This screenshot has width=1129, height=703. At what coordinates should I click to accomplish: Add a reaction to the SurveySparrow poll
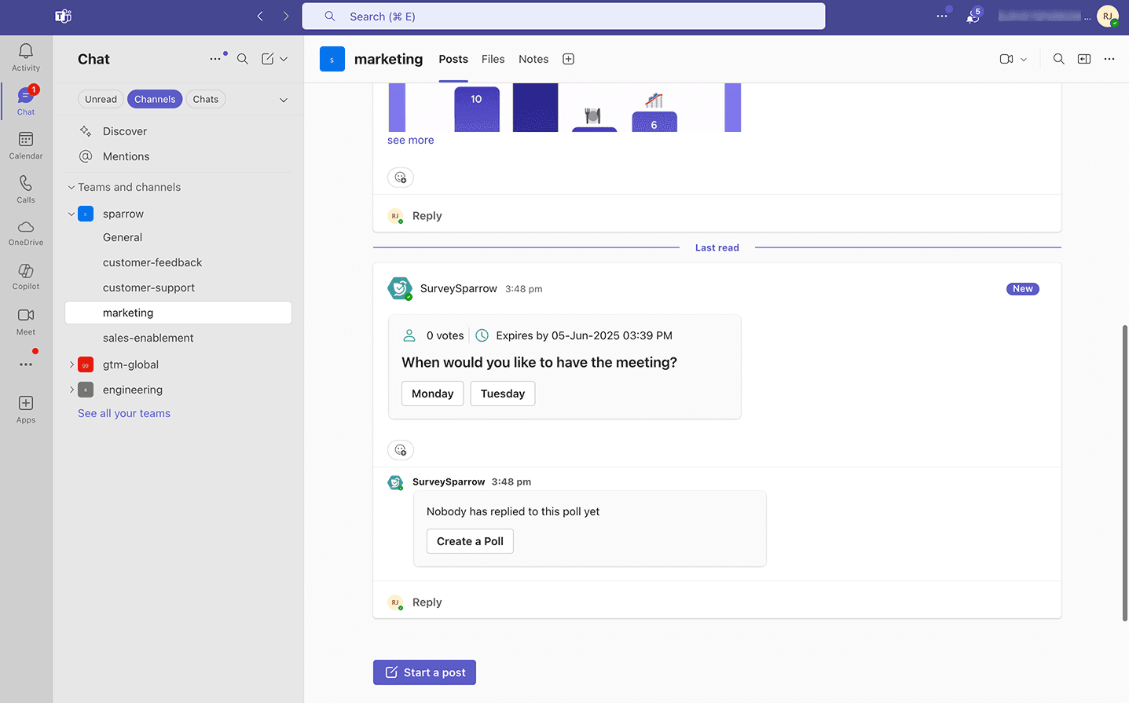pyautogui.click(x=401, y=450)
